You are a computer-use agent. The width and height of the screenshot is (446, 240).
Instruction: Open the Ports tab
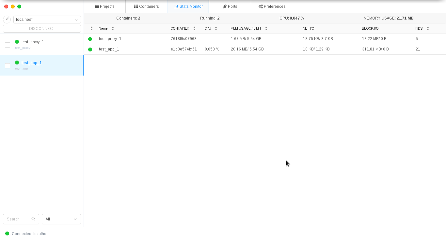pyautogui.click(x=230, y=7)
